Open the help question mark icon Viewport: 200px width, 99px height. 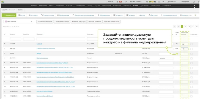pos(194,2)
